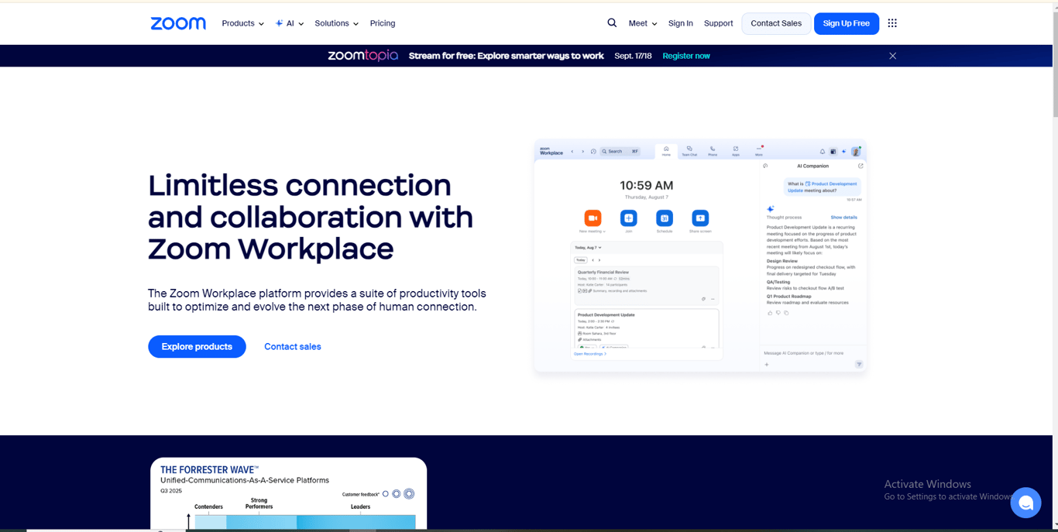Click the Message AI Companion input field
This screenshot has height=532, width=1058.
tap(803, 353)
